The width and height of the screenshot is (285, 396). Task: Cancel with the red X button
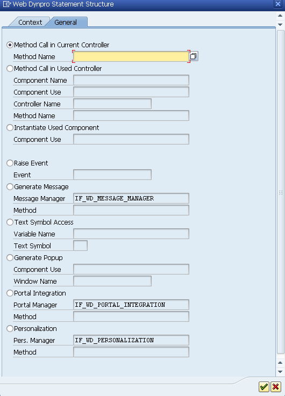tap(276, 387)
